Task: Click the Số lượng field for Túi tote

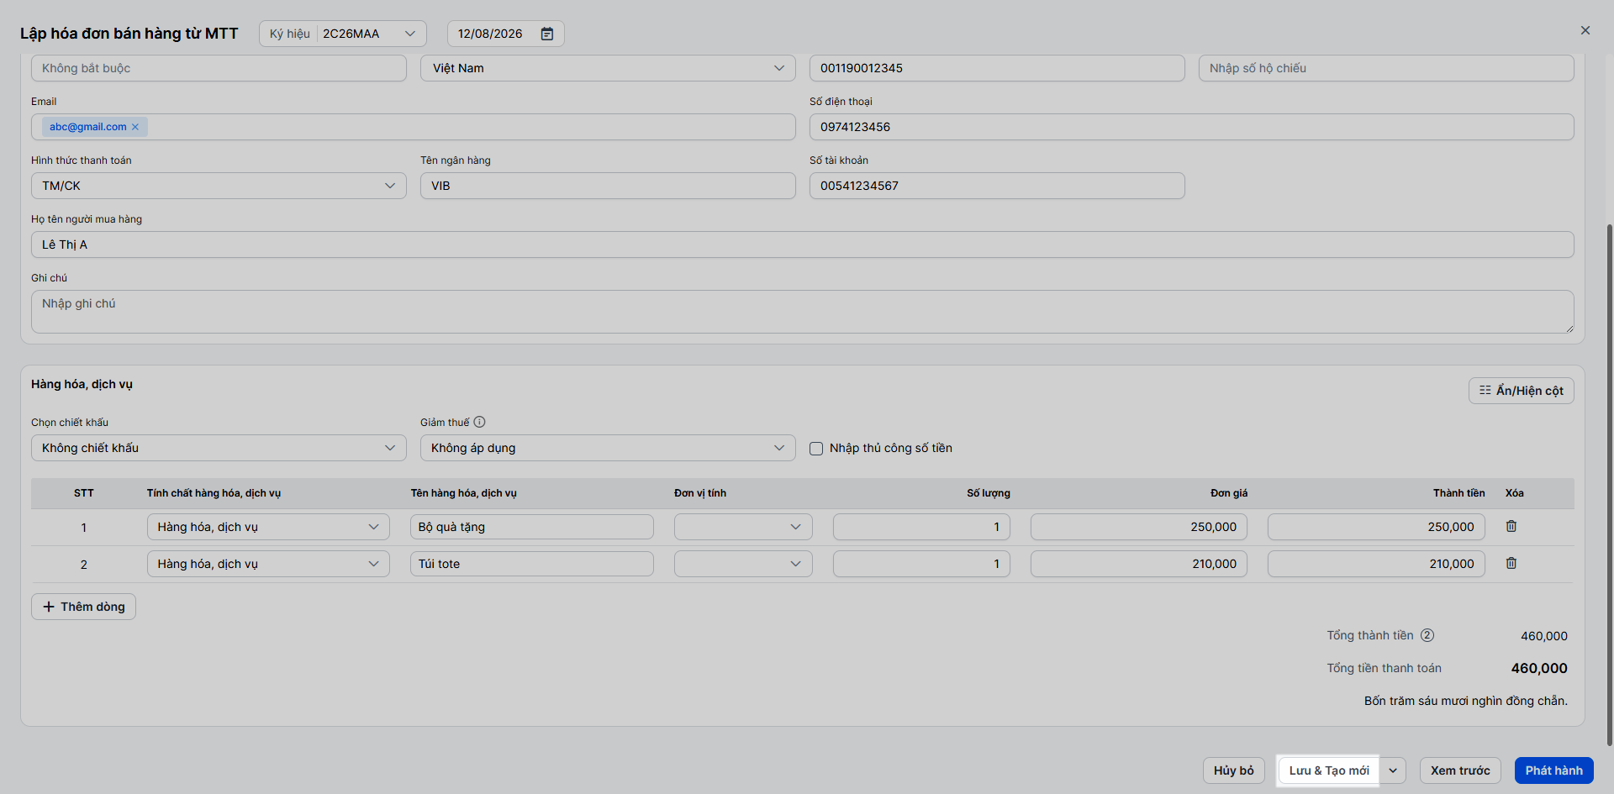Action: pos(921,564)
